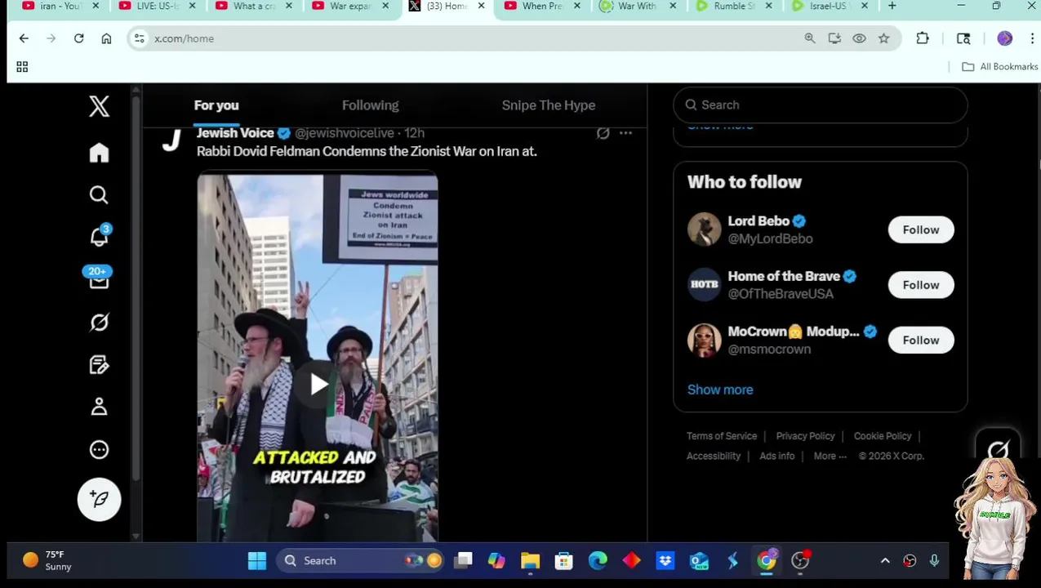
Task: View site information icon in address bar
Action: pyautogui.click(x=140, y=38)
